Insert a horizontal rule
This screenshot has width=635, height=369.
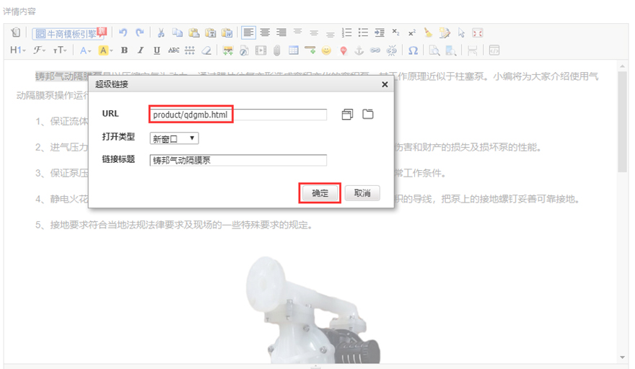[x=310, y=50]
